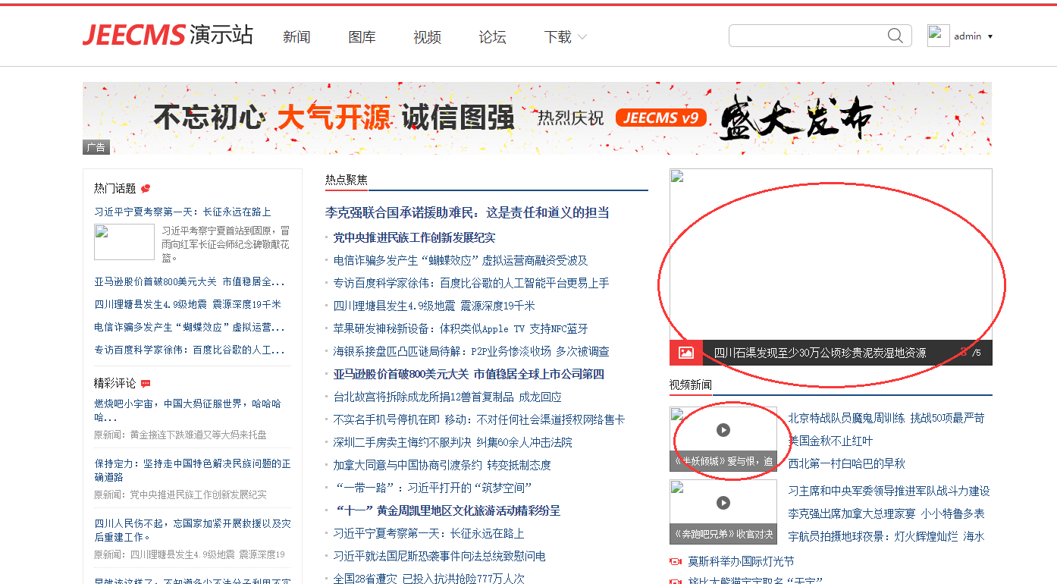
Task: Open 习近平就法国尼斯恐袭事件 article
Action: tap(440, 556)
